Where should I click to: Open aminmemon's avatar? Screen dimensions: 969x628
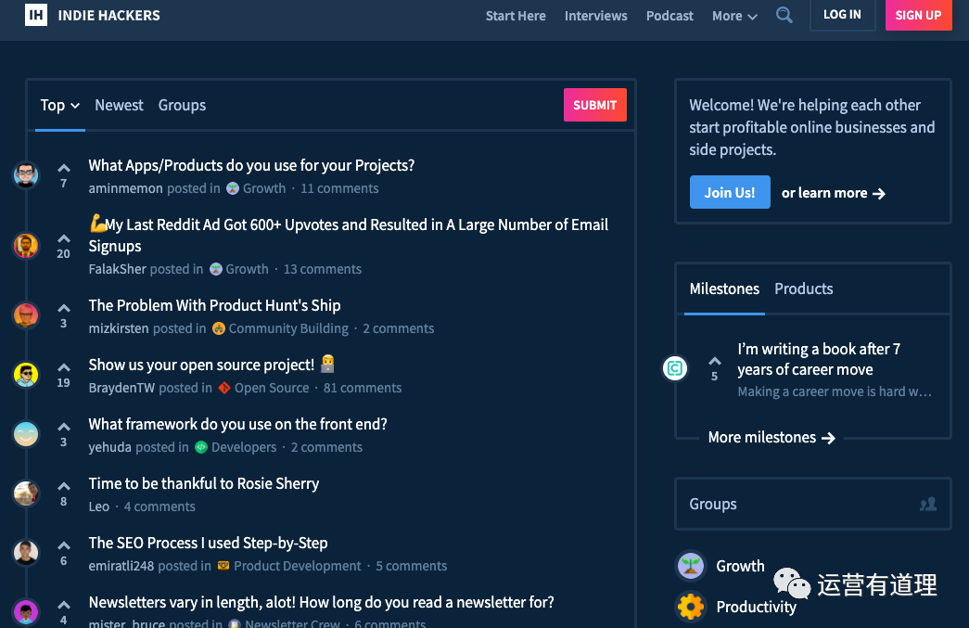(26, 175)
